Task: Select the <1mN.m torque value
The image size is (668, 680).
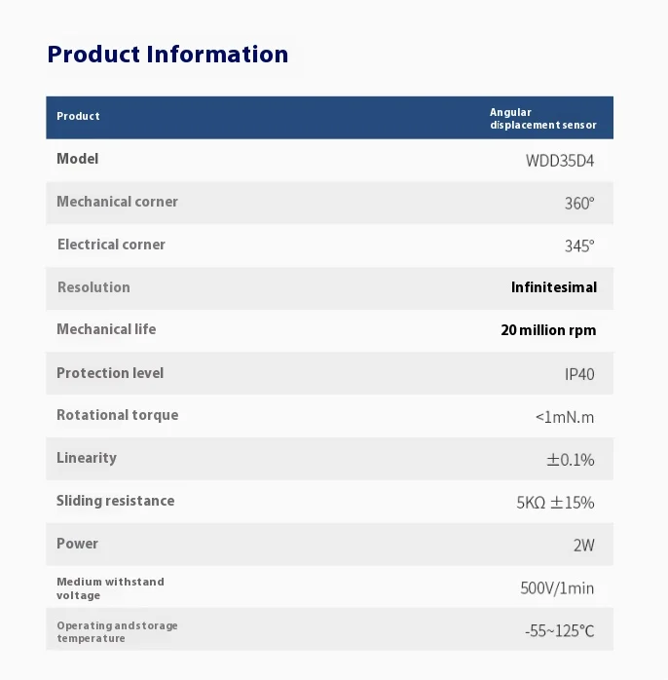Action: (564, 417)
